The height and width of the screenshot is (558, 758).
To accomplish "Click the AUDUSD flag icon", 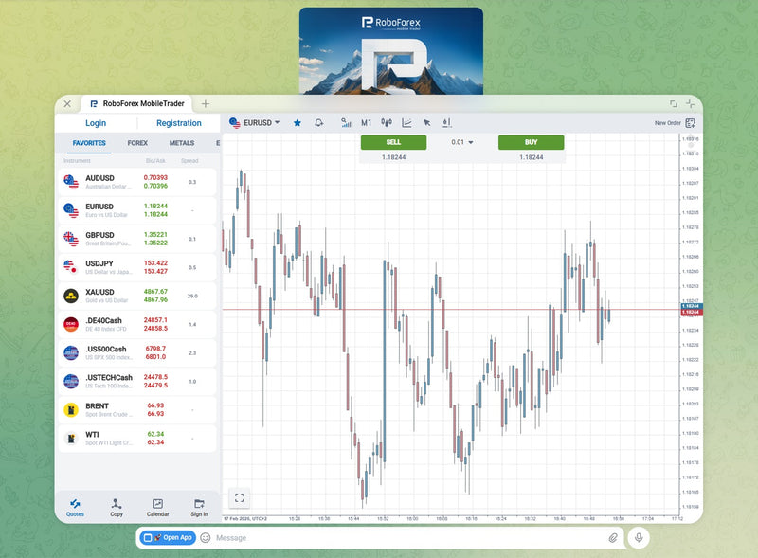I will coord(71,182).
